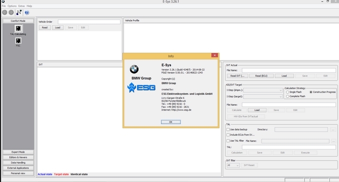Toggle Include ECUs from SV checkbox

[228, 135]
